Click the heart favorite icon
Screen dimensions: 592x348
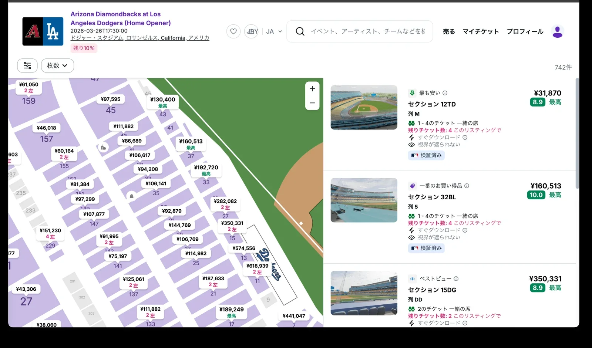click(x=233, y=31)
